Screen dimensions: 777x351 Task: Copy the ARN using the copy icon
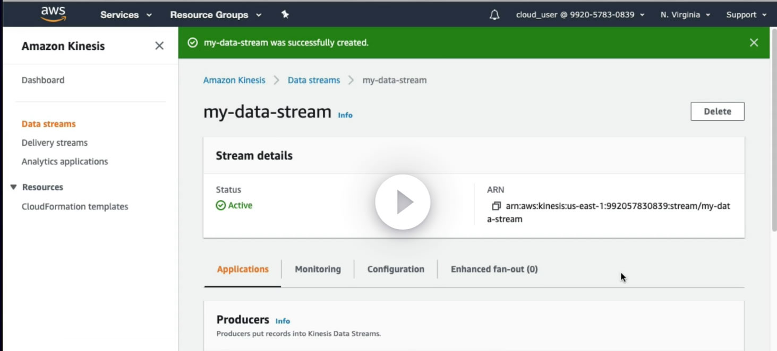496,206
